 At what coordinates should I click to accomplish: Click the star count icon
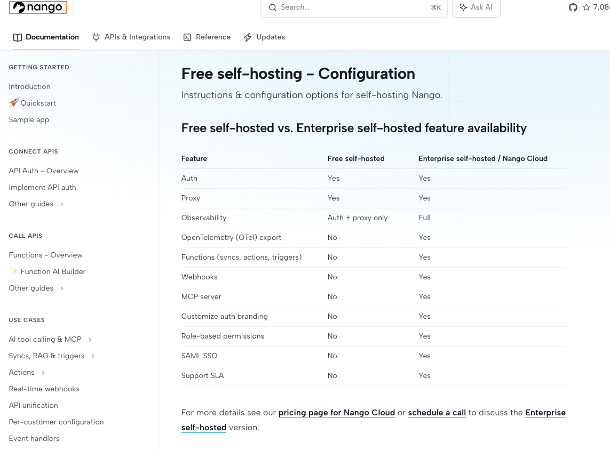[587, 7]
